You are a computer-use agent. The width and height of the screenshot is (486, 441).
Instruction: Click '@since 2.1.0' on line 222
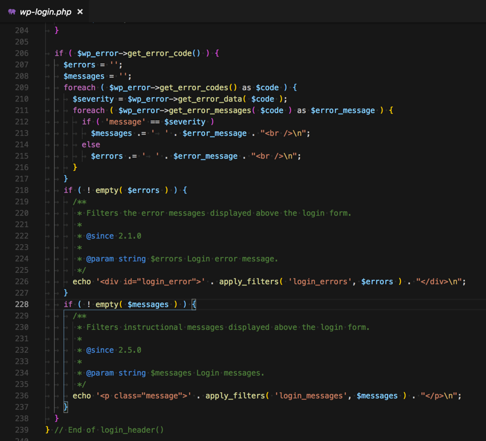tap(114, 236)
